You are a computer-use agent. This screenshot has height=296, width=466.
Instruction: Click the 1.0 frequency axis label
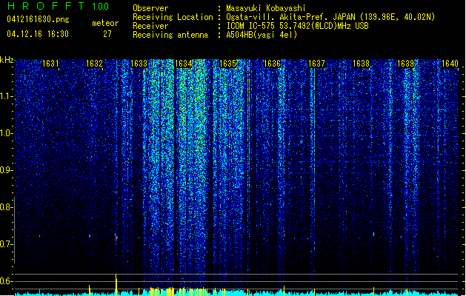point(6,133)
